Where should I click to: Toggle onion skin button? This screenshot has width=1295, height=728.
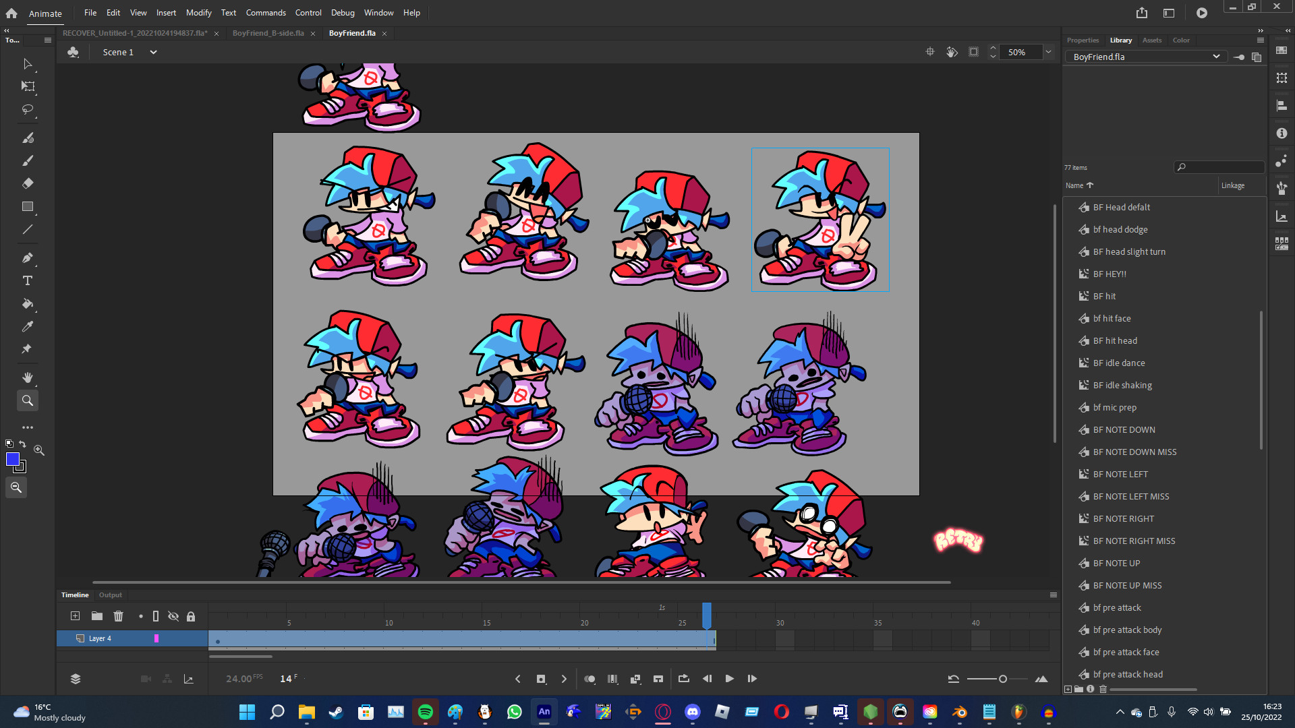point(589,679)
